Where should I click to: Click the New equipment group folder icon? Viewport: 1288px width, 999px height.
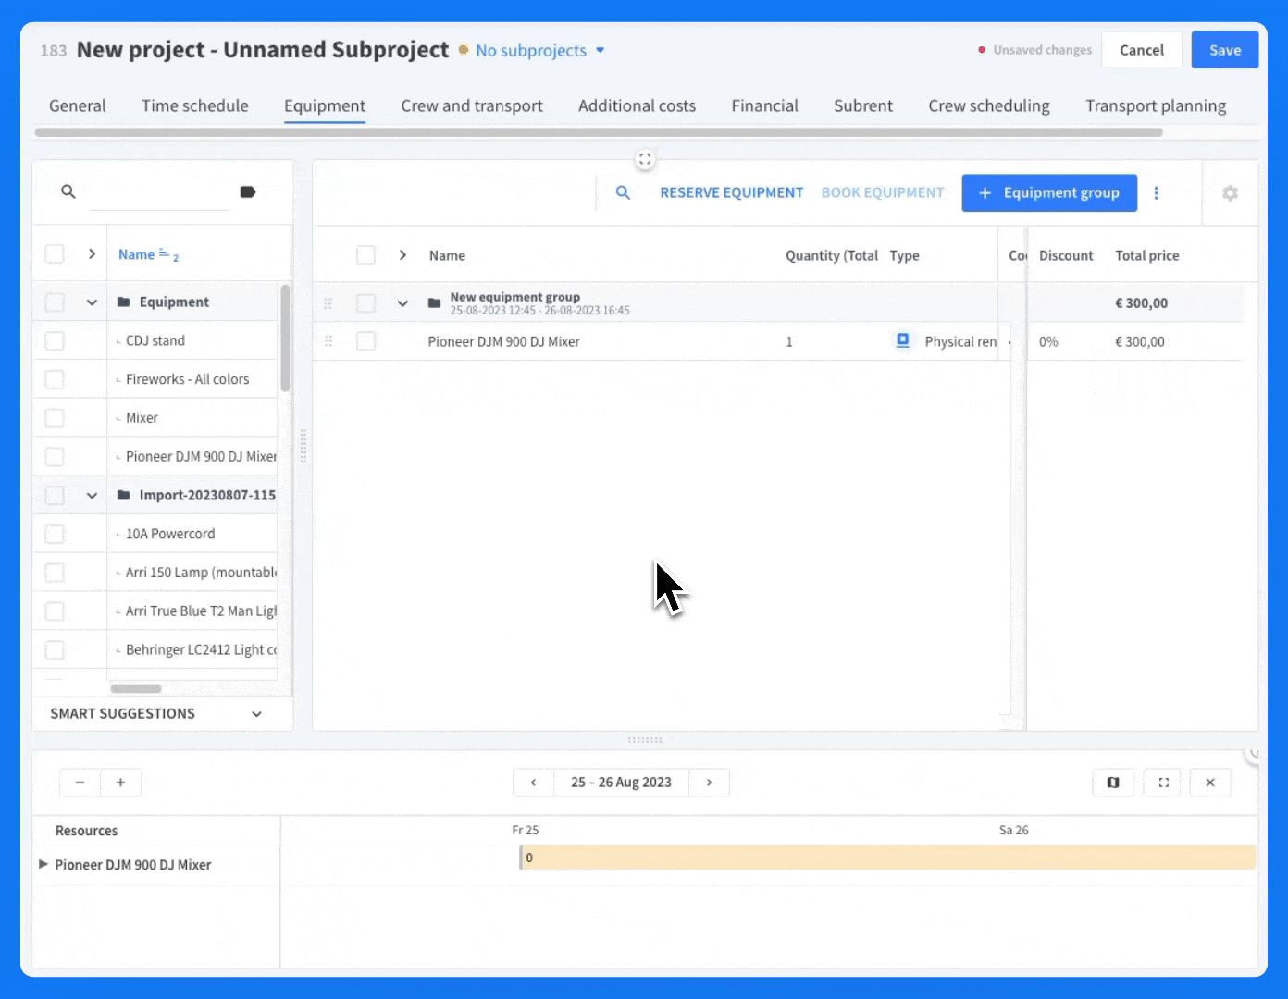click(x=434, y=302)
